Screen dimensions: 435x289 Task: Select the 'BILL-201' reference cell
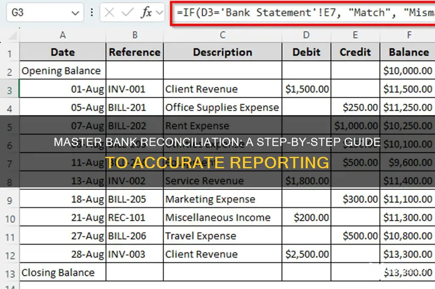click(x=135, y=107)
